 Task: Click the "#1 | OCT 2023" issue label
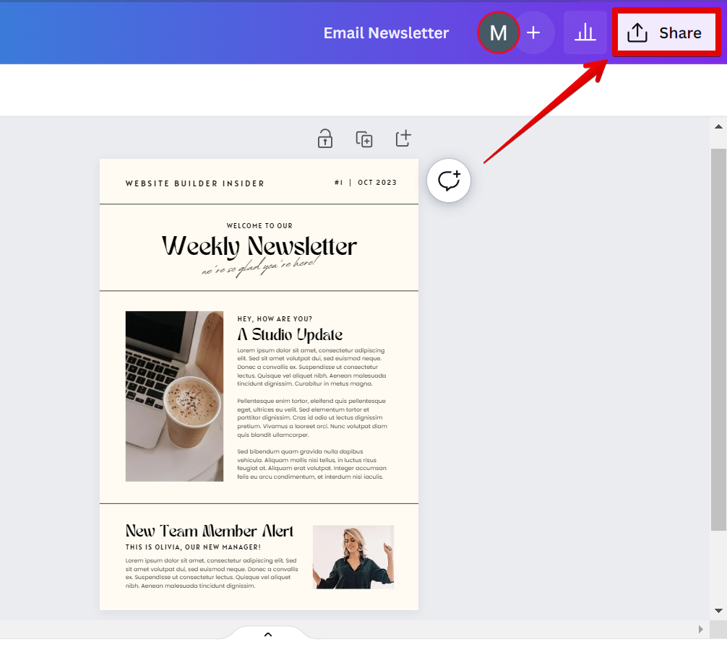click(x=367, y=183)
